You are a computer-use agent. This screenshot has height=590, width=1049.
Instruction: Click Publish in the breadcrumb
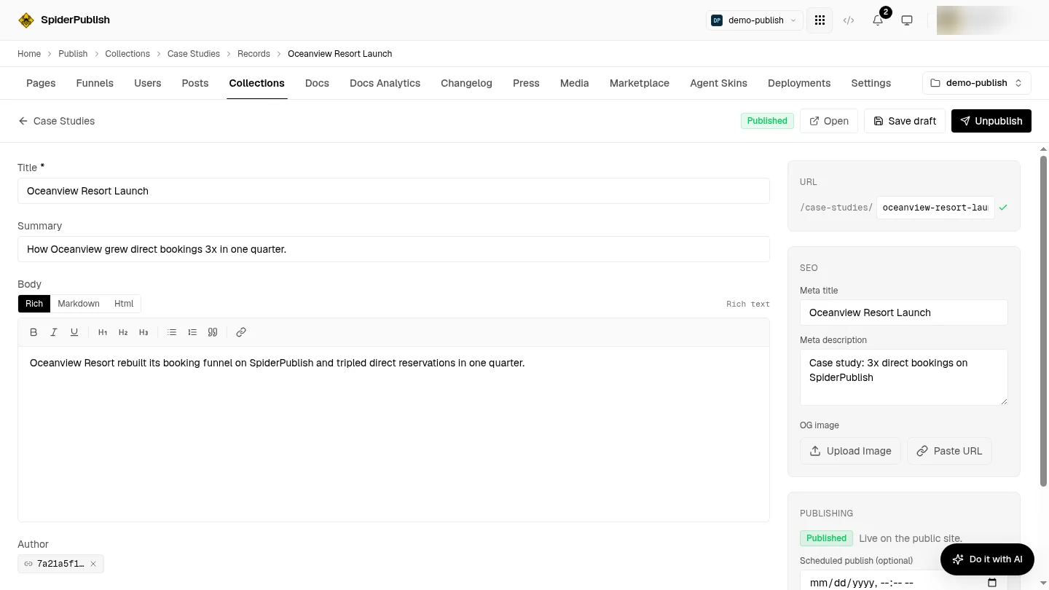tap(73, 54)
